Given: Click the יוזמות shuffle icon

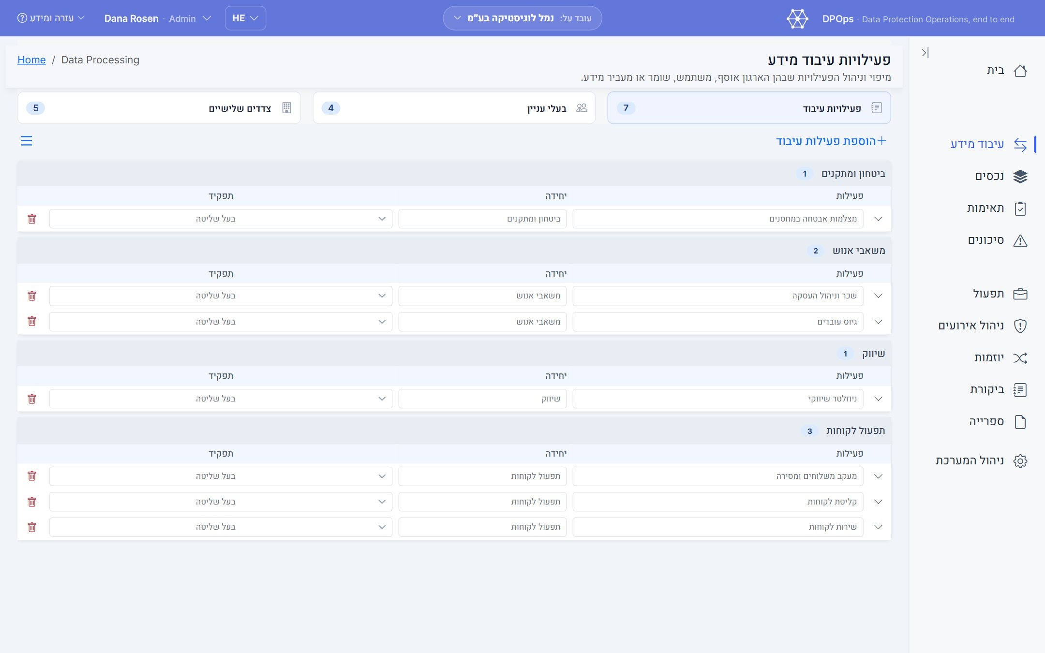Looking at the screenshot, I should 1020,358.
